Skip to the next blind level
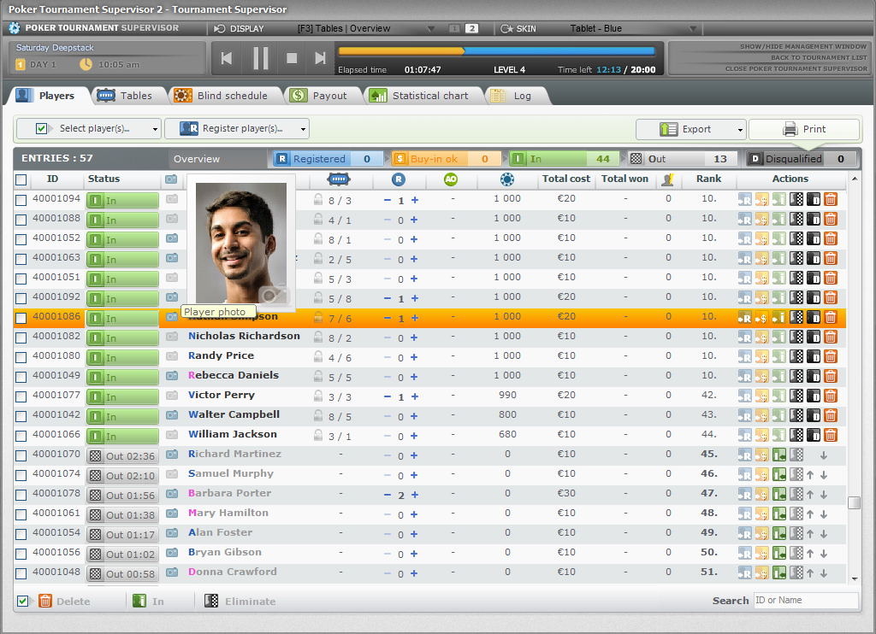Image resolution: width=876 pixels, height=634 pixels. pos(320,58)
